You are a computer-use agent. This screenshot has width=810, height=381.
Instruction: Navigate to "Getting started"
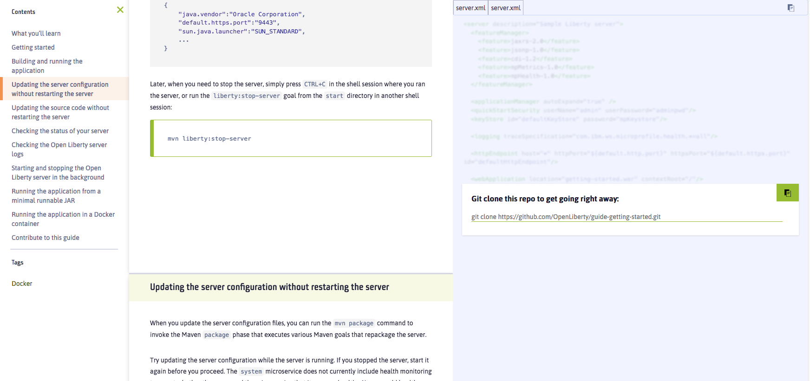coord(33,47)
